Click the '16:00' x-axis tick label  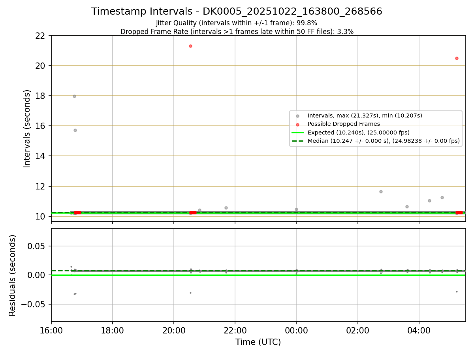click(x=51, y=330)
